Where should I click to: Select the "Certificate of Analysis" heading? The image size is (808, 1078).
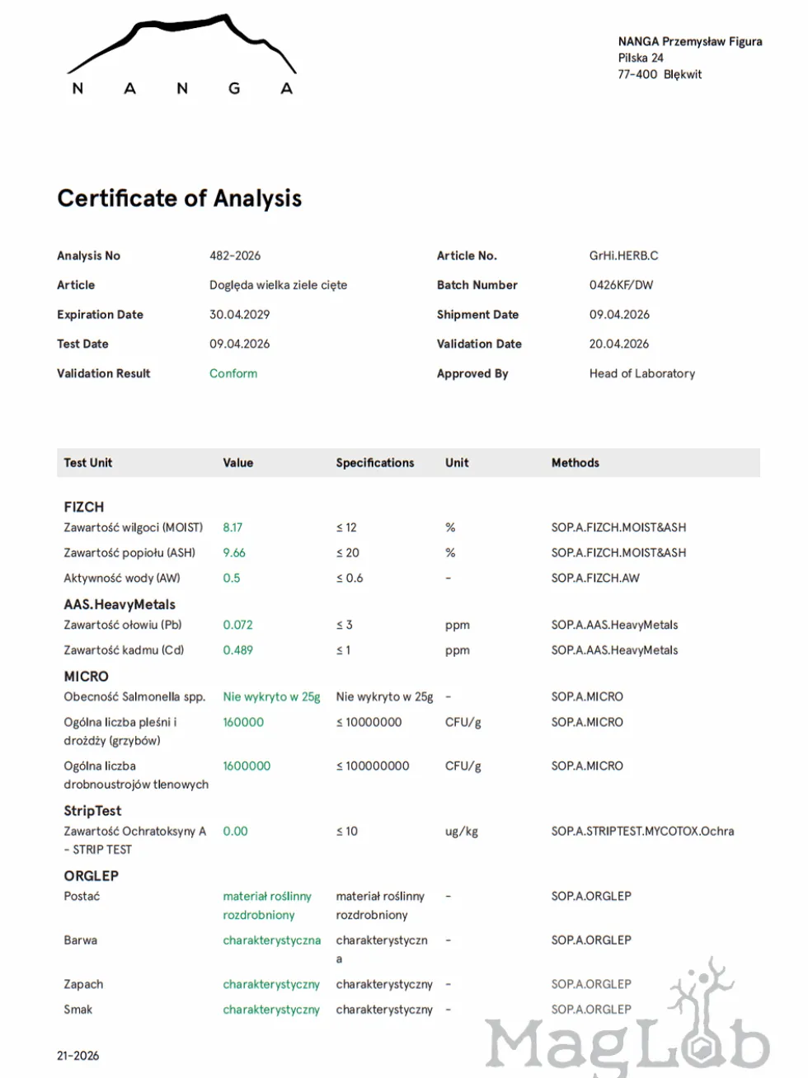point(180,199)
